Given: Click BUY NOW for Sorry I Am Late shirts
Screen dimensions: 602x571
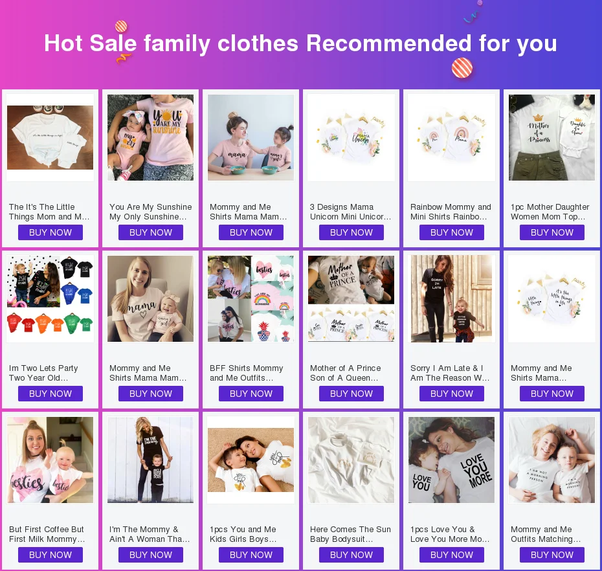Looking at the screenshot, I should coord(452,394).
